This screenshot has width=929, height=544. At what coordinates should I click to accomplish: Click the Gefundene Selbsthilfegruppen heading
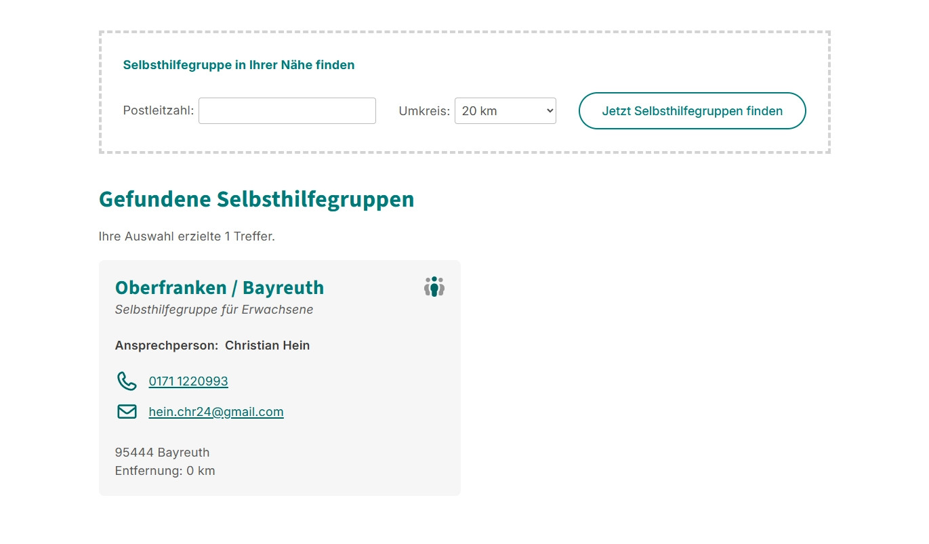(x=256, y=199)
